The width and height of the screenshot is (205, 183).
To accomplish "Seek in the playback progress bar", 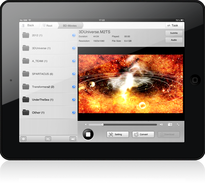I will [123, 125].
